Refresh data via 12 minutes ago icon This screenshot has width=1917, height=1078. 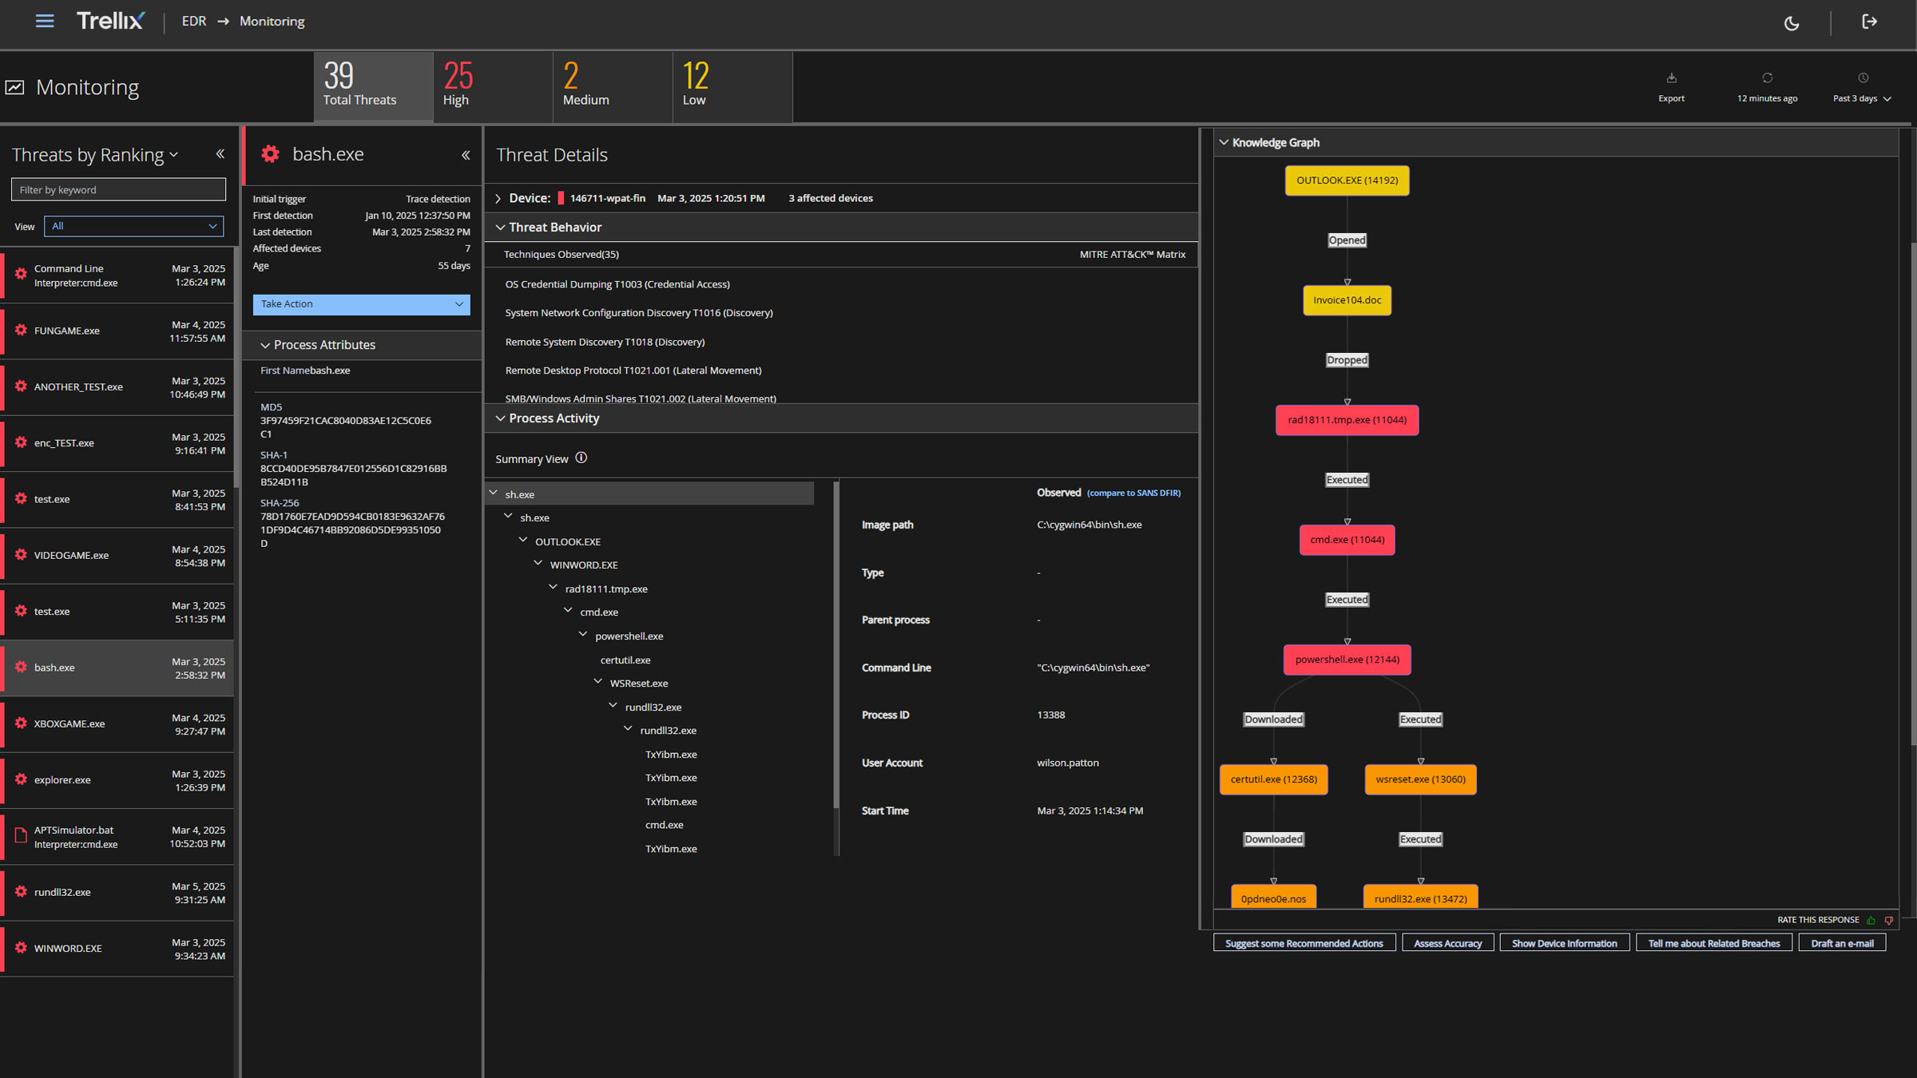click(1767, 78)
